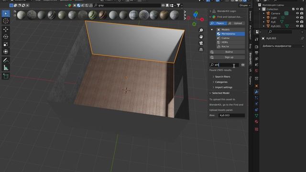The width and height of the screenshot is (306, 172).
Task: Open the Опции dropdown in viewport header
Action: [245, 5]
